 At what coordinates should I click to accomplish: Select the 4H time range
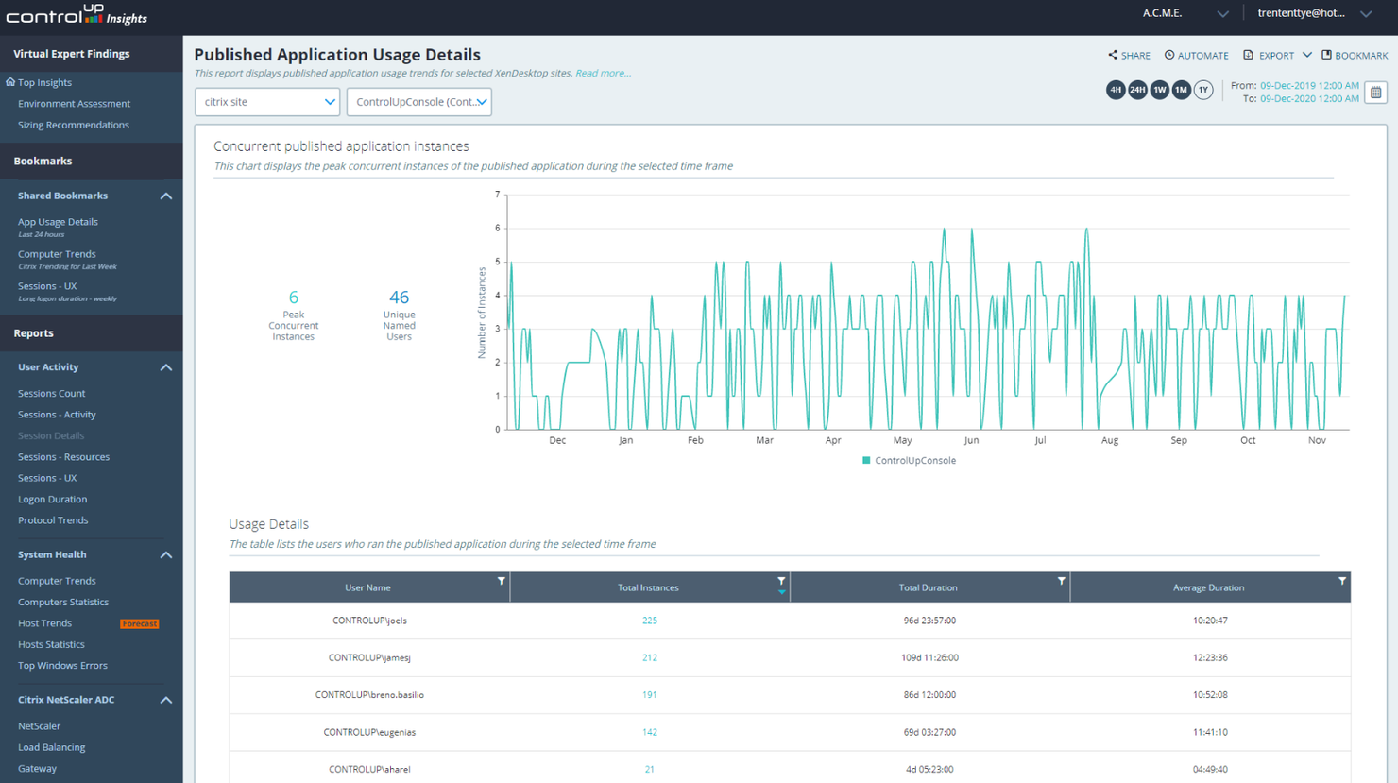(1116, 90)
